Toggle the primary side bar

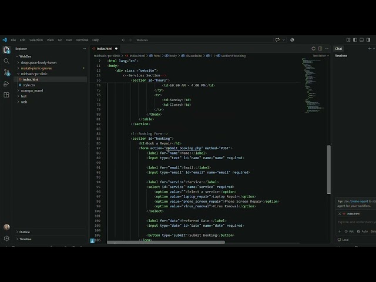[355, 40]
